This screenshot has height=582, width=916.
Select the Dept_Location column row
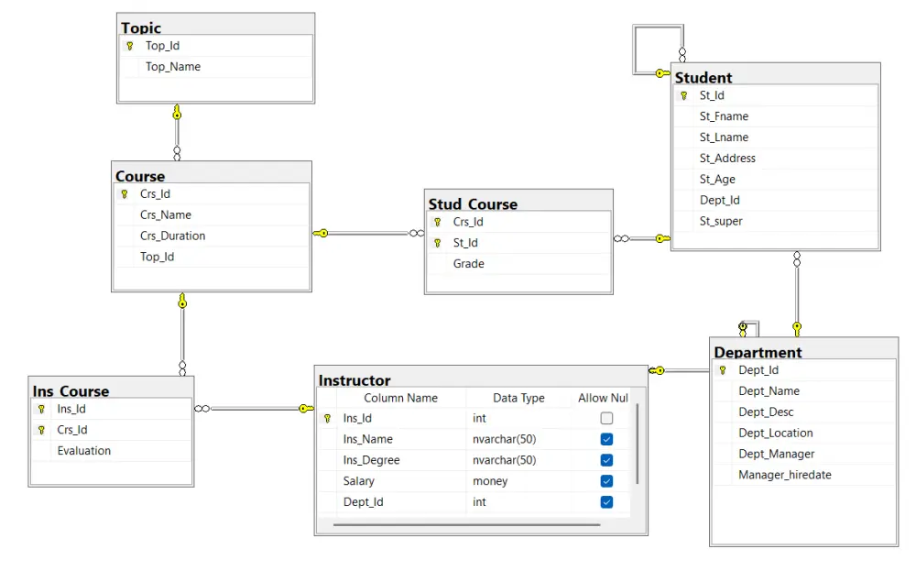(804, 434)
